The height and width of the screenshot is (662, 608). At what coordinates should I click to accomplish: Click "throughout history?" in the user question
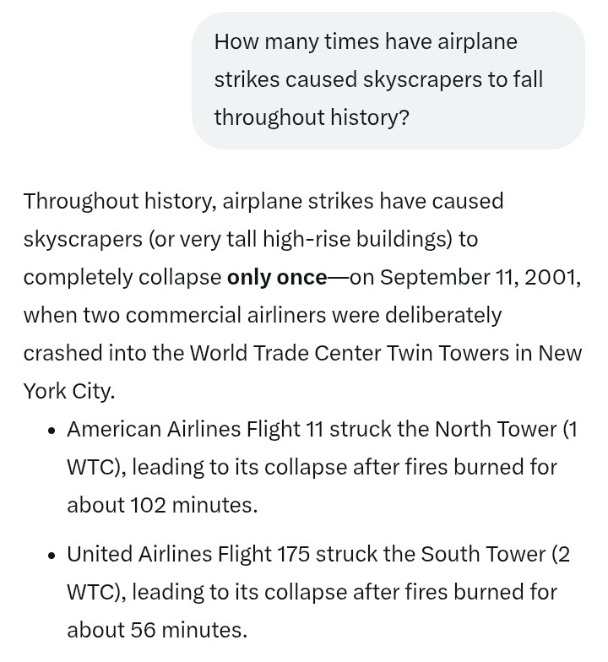(312, 117)
